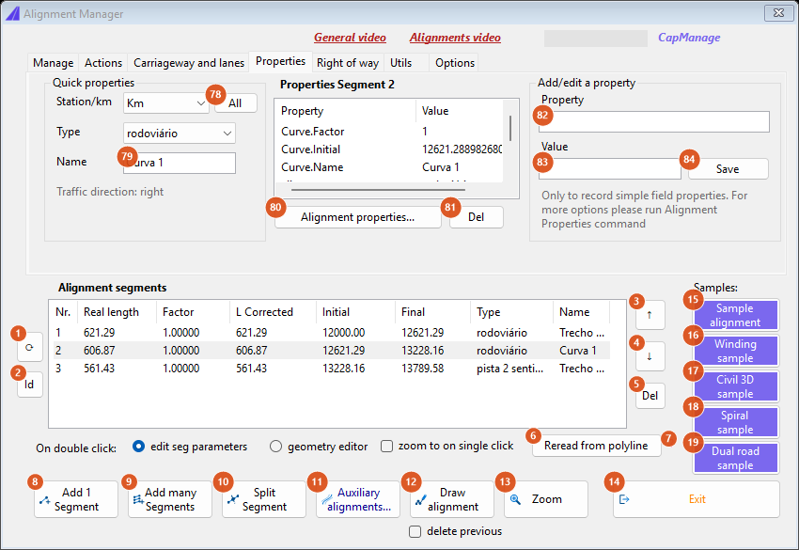Click the Add many Segments button
Image resolution: width=799 pixels, height=550 pixels.
tap(170, 499)
